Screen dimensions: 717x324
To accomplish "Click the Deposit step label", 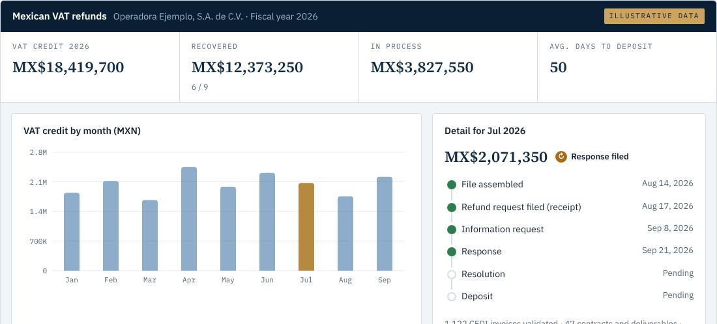I will [x=477, y=297].
